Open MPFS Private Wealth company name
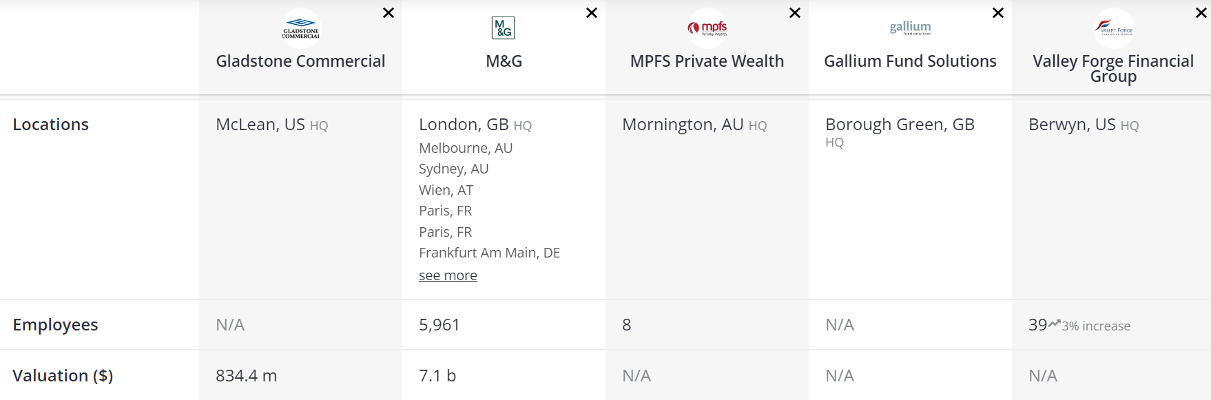 [x=707, y=61]
